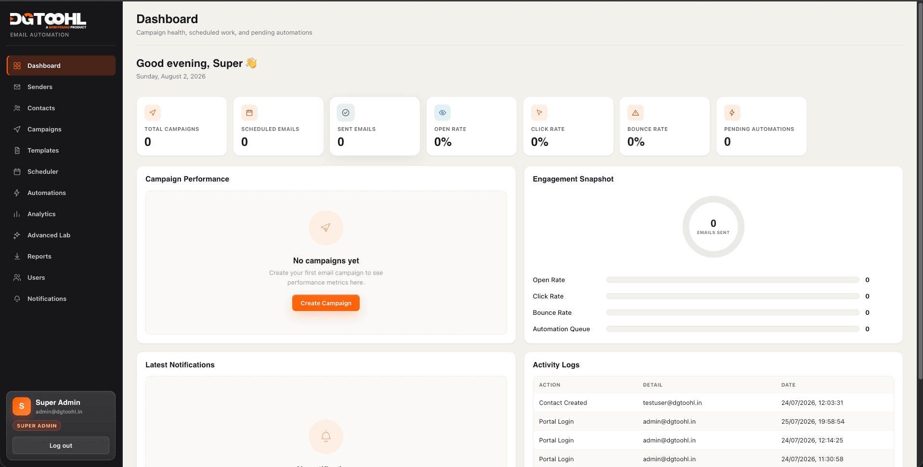Click the Analytics bar chart icon
The width and height of the screenshot is (923, 467).
[17, 214]
